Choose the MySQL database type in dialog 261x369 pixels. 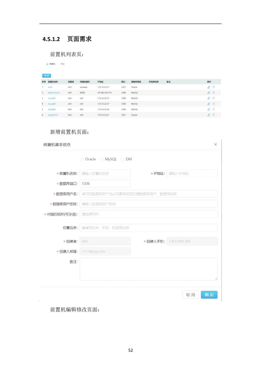pos(101,159)
